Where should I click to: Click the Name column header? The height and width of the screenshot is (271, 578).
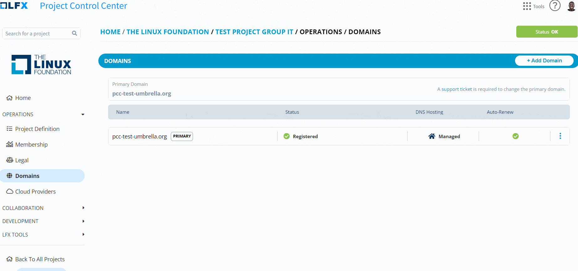[x=122, y=112]
